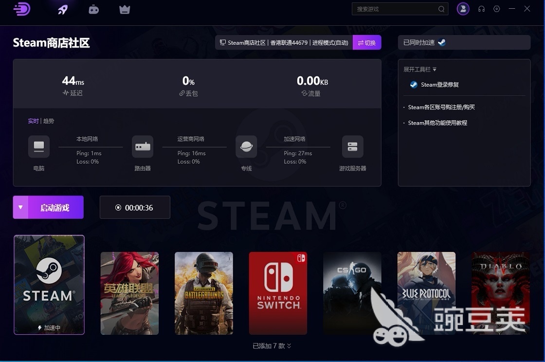The image size is (545, 362).
Task: Click the 启动游戏 launch button
Action: pyautogui.click(x=55, y=207)
